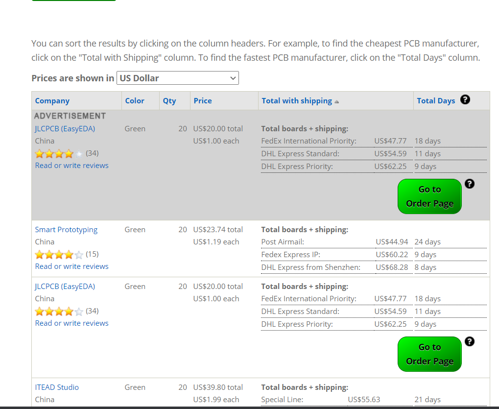The width and height of the screenshot is (499, 409).
Task: Click the US$23.74 total price
Action: coord(218,230)
